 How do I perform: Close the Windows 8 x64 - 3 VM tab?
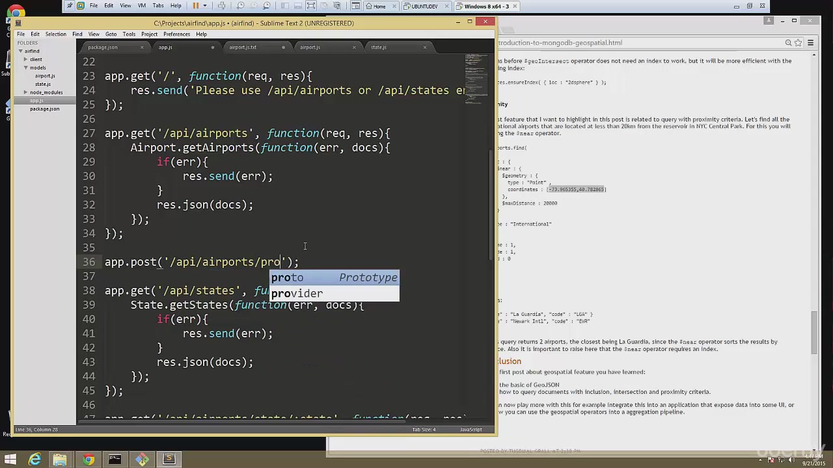[x=515, y=6]
